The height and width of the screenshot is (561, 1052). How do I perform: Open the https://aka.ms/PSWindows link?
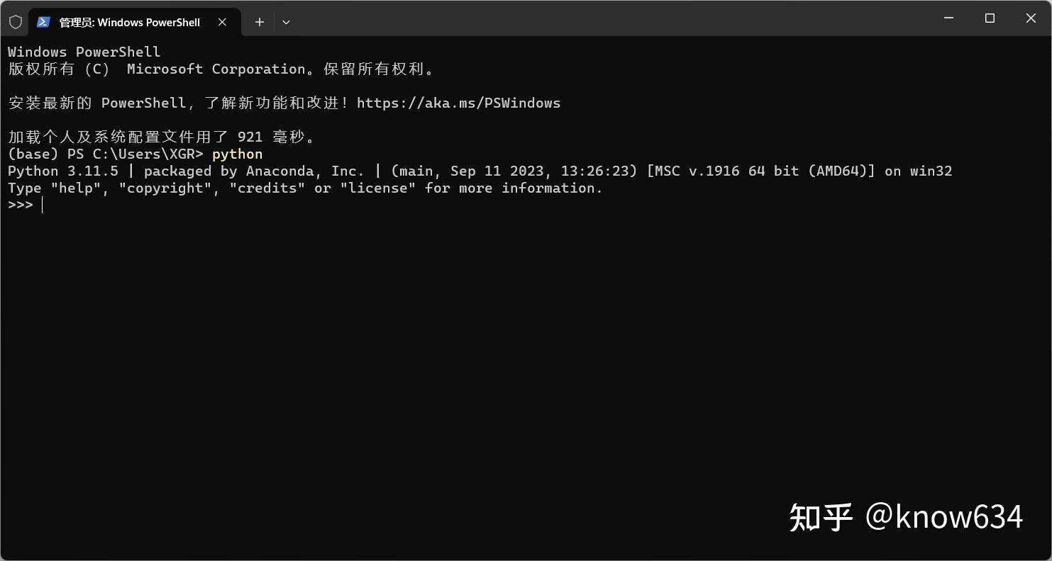click(458, 103)
